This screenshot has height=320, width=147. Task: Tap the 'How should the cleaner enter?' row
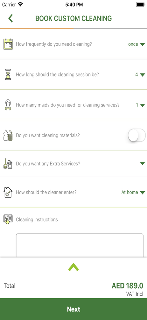click(73, 192)
